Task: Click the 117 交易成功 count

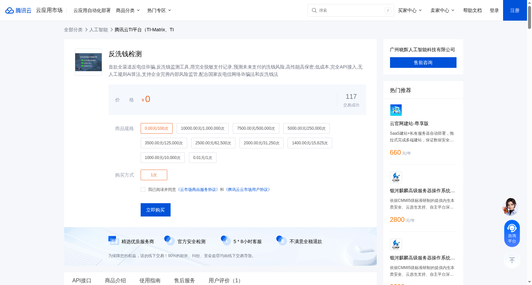Action: point(351,100)
